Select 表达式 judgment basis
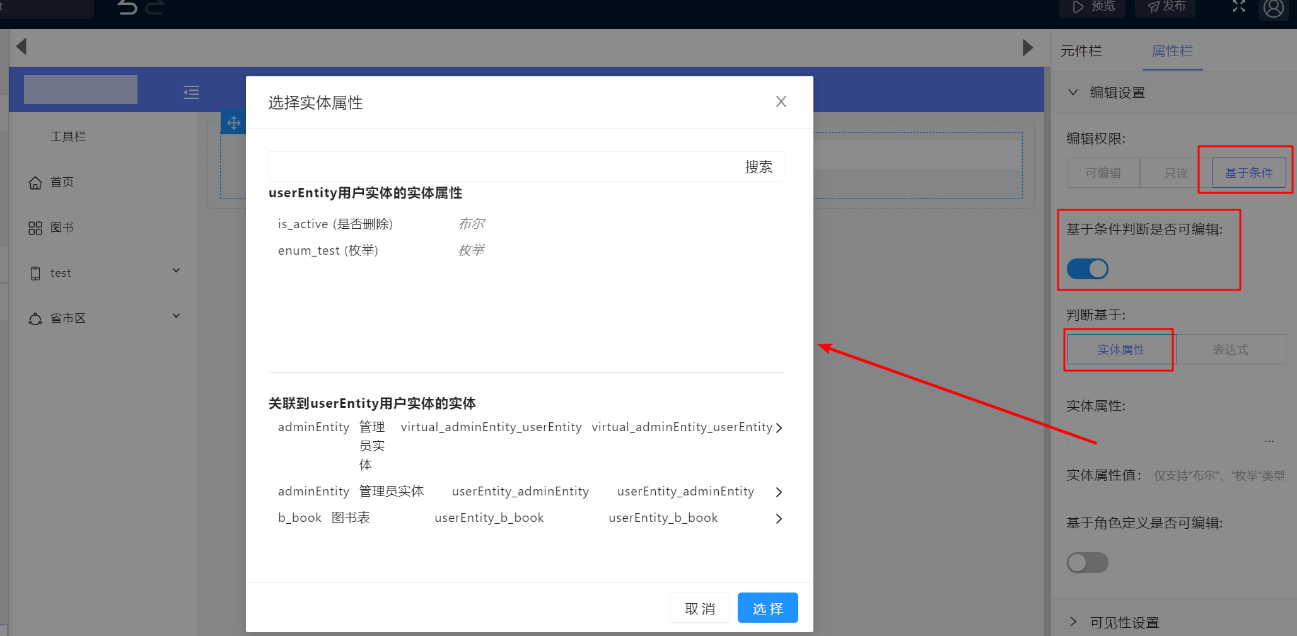 [1231, 350]
